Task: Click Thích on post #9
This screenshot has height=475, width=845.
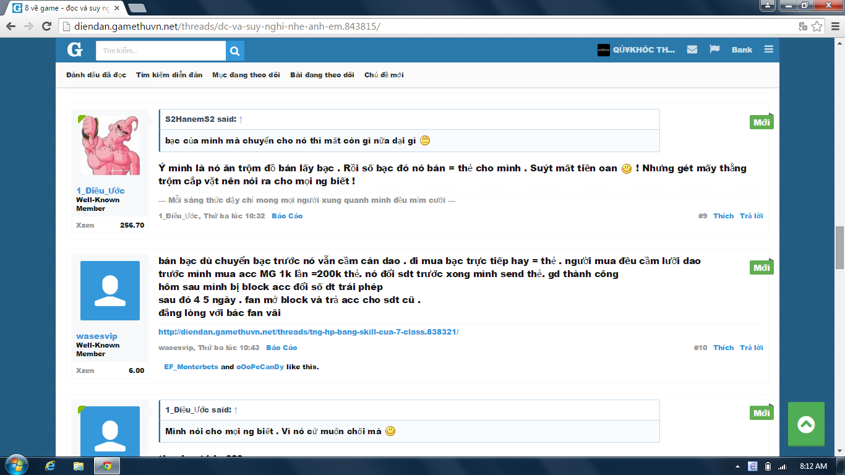Action: click(723, 216)
